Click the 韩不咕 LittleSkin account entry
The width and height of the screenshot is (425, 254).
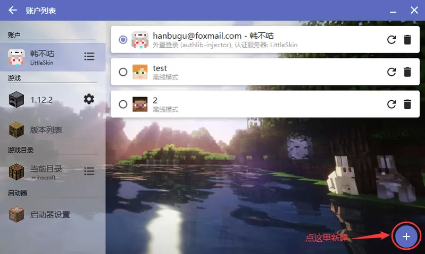click(x=53, y=57)
